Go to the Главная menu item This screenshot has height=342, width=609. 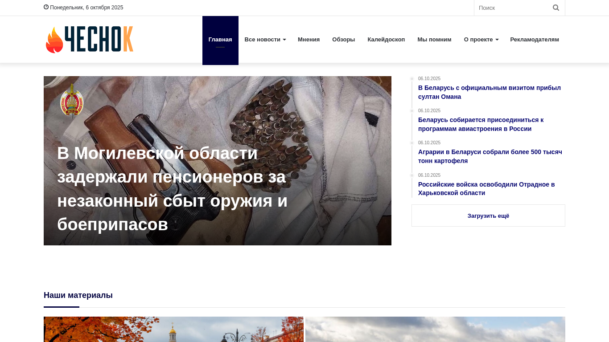(x=220, y=40)
